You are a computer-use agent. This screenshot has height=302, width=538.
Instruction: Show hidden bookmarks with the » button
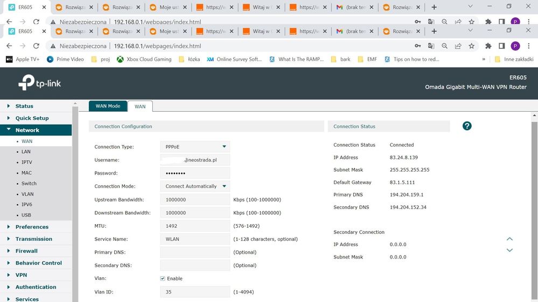point(484,59)
